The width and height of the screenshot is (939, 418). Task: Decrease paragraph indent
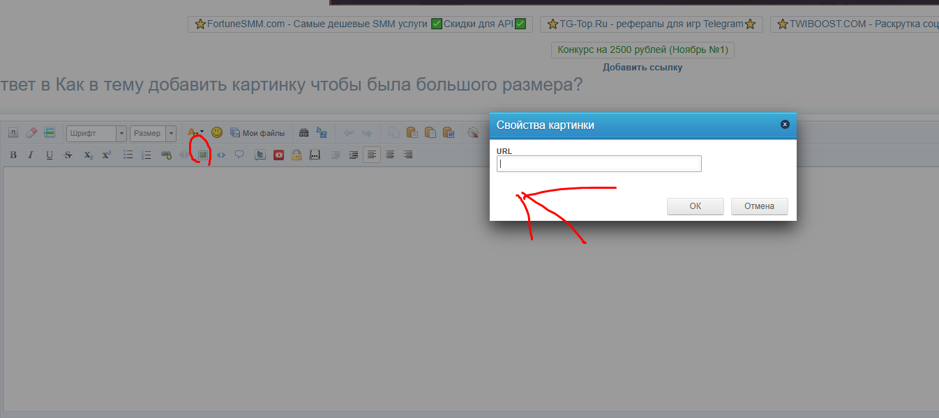tap(336, 155)
